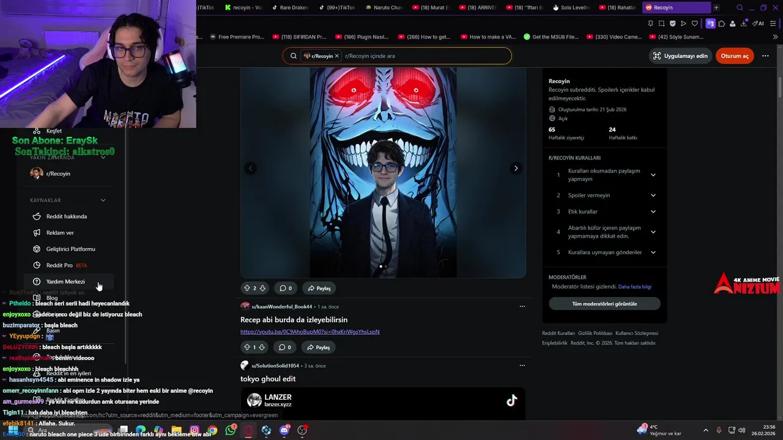Open 'Reddit Pro BETA' sidebar item

pos(69,265)
